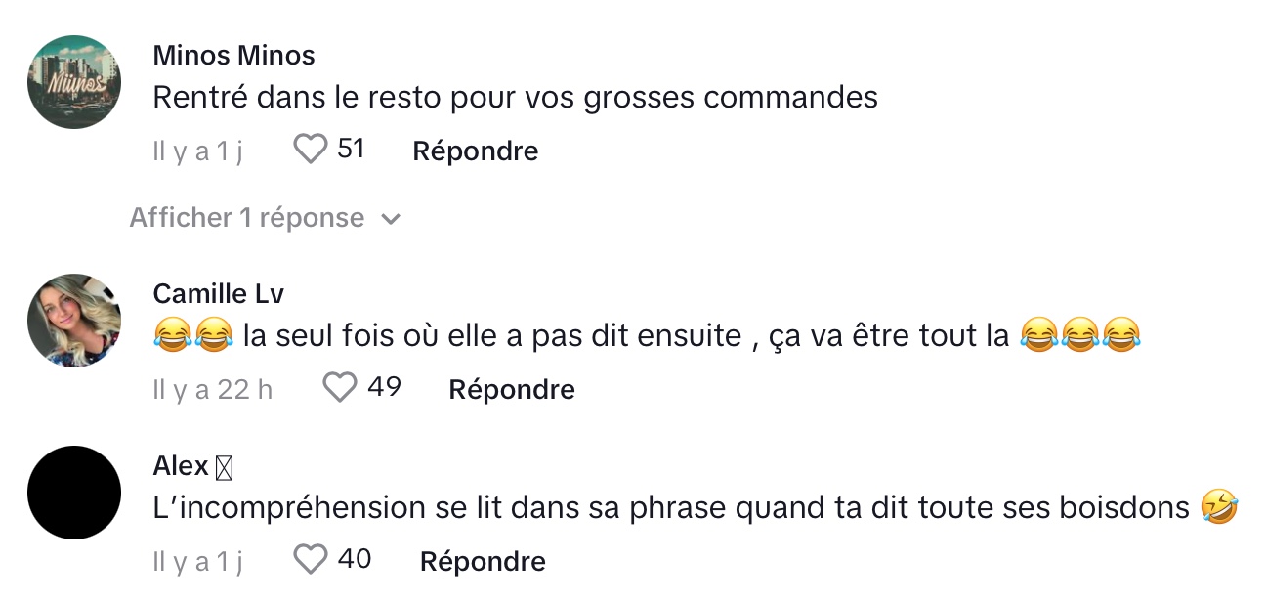Expand replies via the chevron beside Afficher 1 réponse
This screenshot has width=1266, height=604.
[x=391, y=219]
